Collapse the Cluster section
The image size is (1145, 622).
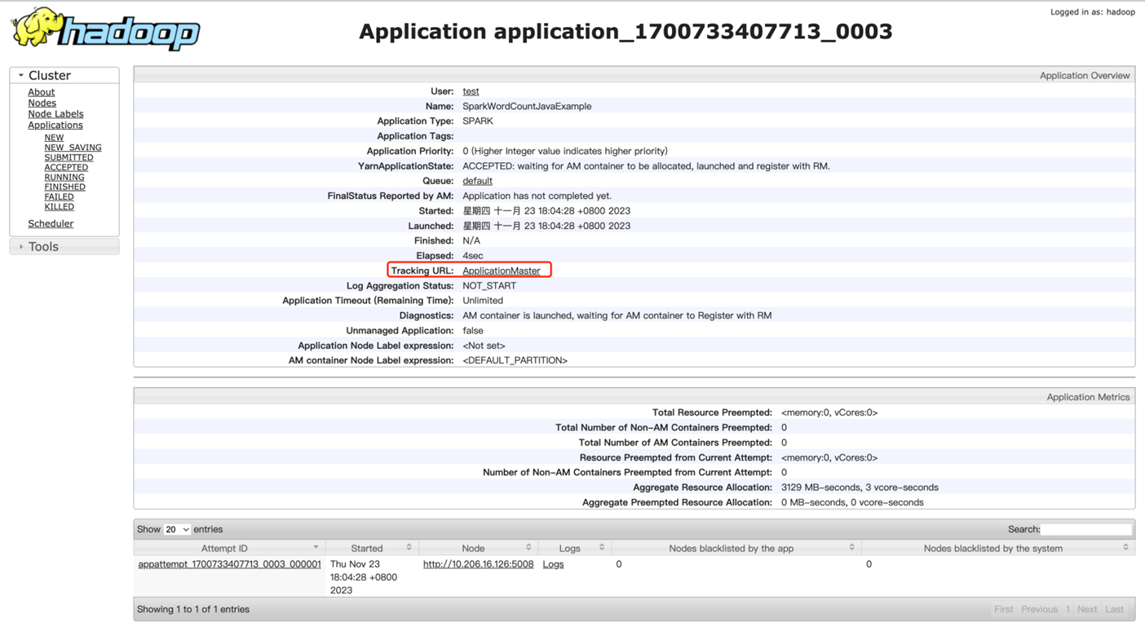coord(22,75)
